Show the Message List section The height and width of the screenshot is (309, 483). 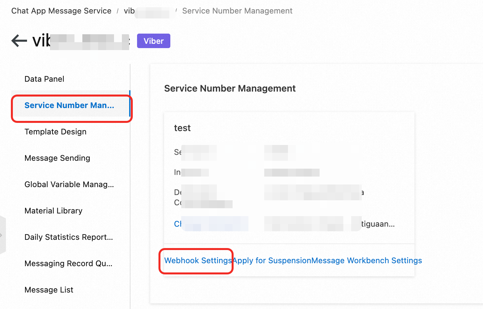point(48,290)
